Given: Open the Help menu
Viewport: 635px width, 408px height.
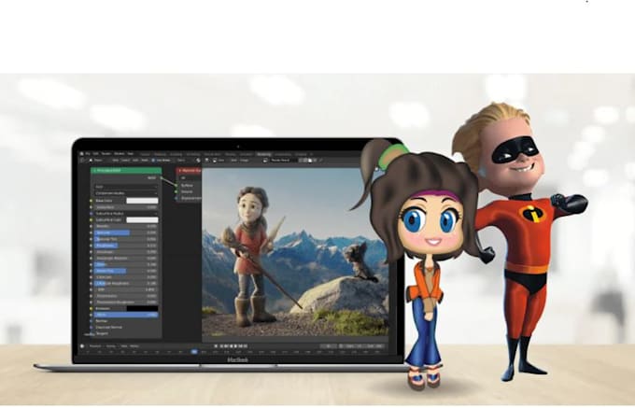Looking at the screenshot, I should (130, 154).
